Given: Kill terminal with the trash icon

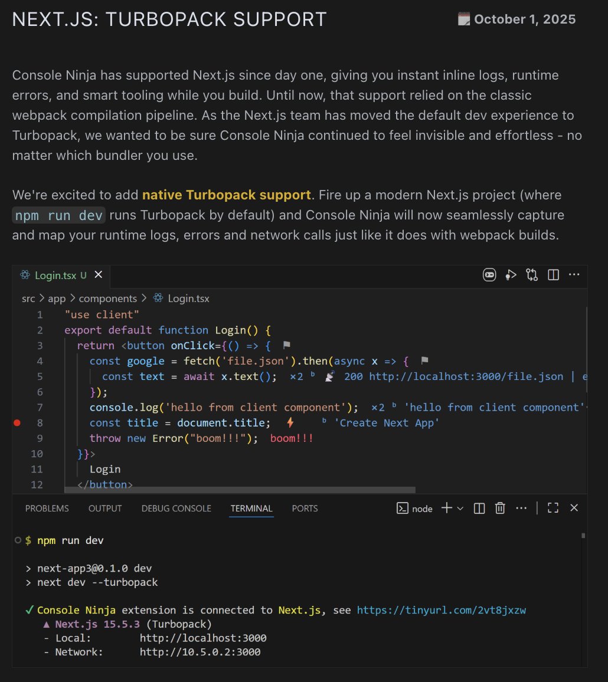Looking at the screenshot, I should pyautogui.click(x=500, y=508).
